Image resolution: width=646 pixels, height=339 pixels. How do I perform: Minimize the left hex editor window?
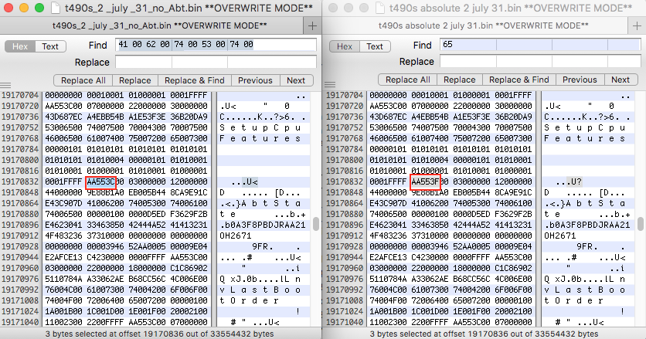24,8
